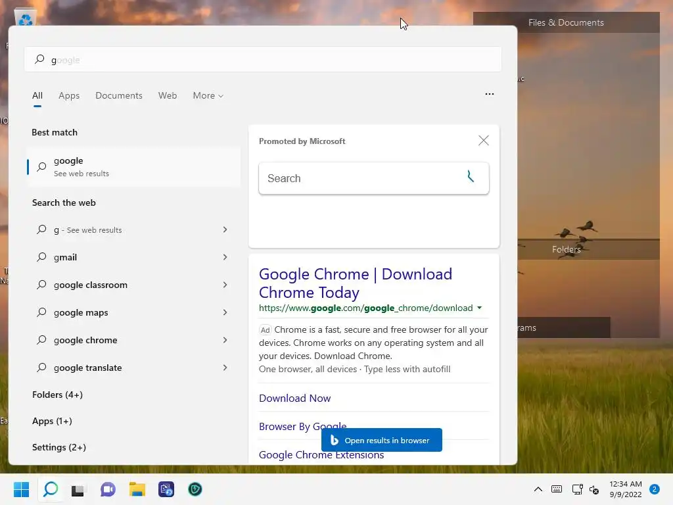Click the Download Now link
The height and width of the screenshot is (505, 673).
click(295, 398)
